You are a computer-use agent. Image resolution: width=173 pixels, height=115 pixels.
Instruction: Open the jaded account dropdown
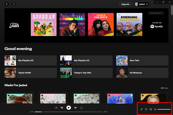point(142,4)
